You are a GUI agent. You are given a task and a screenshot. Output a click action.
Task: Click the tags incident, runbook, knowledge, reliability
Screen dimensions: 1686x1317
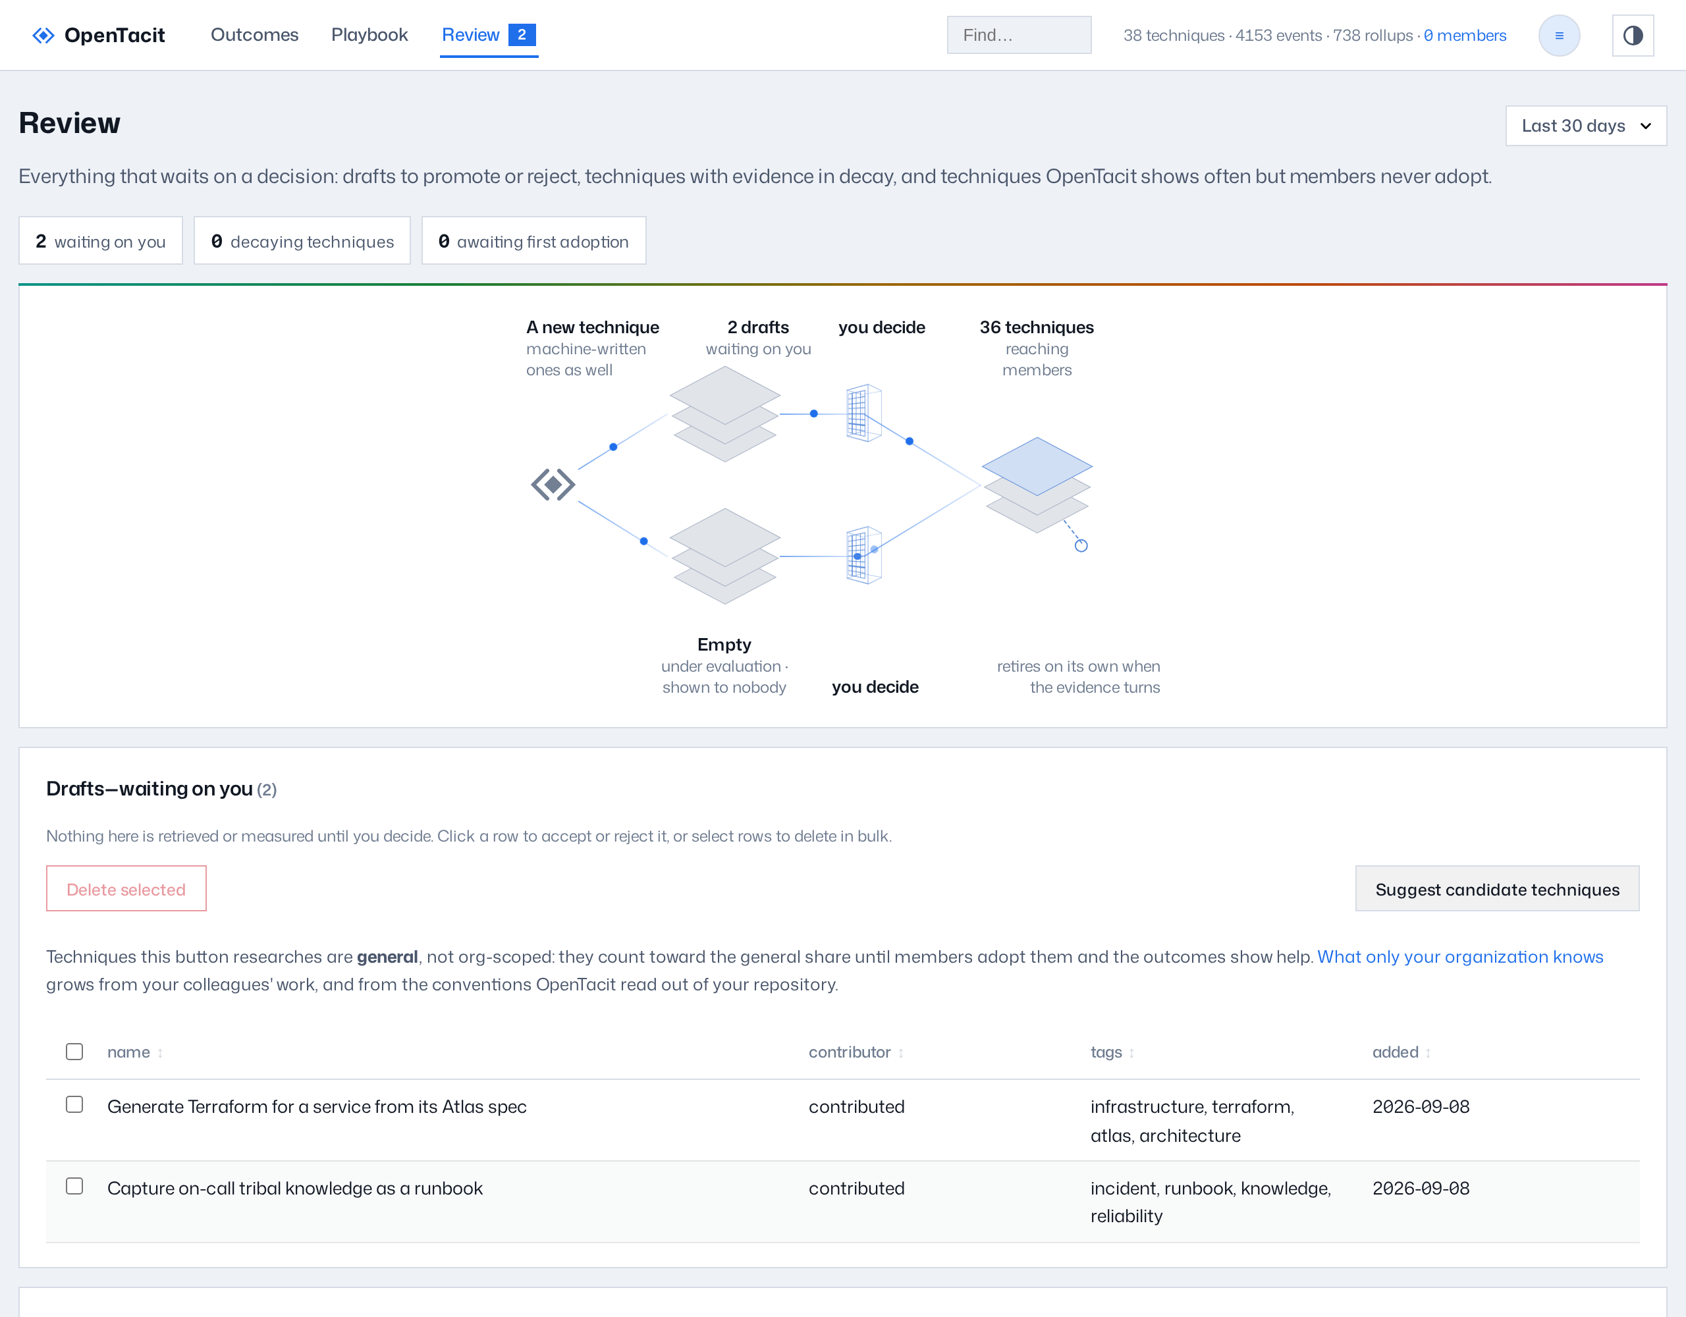pos(1210,1202)
